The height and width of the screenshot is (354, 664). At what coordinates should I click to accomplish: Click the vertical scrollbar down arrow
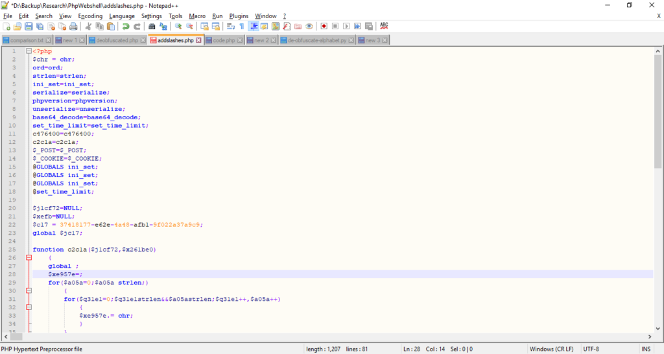[658, 329]
